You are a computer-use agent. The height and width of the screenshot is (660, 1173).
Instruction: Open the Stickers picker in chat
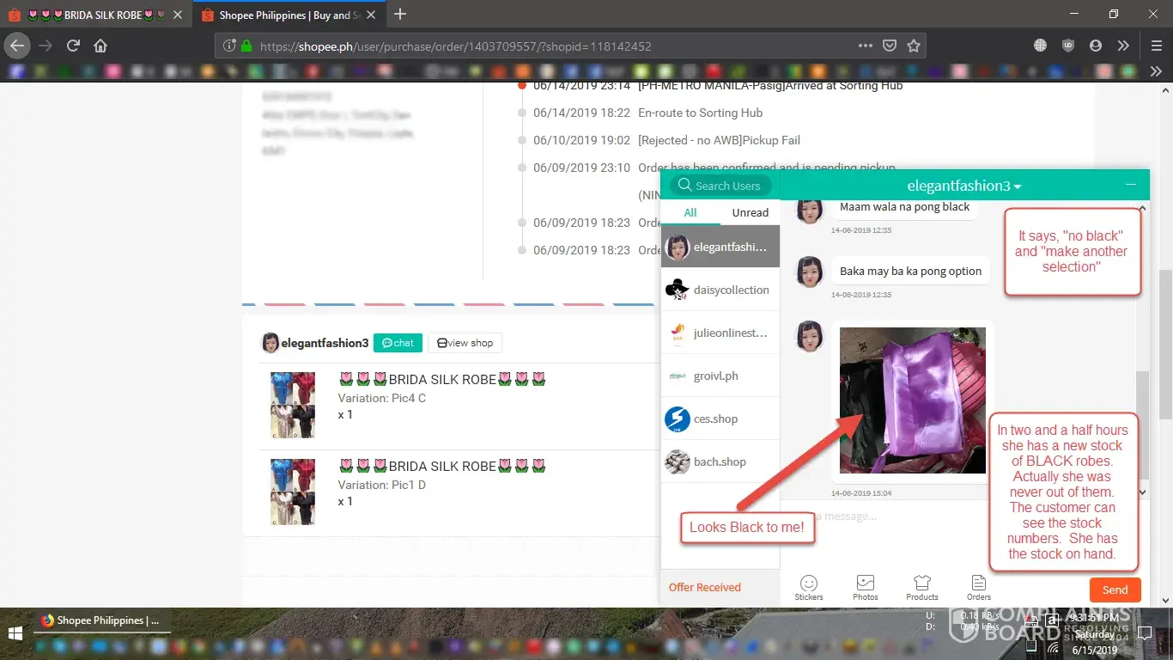(x=808, y=586)
